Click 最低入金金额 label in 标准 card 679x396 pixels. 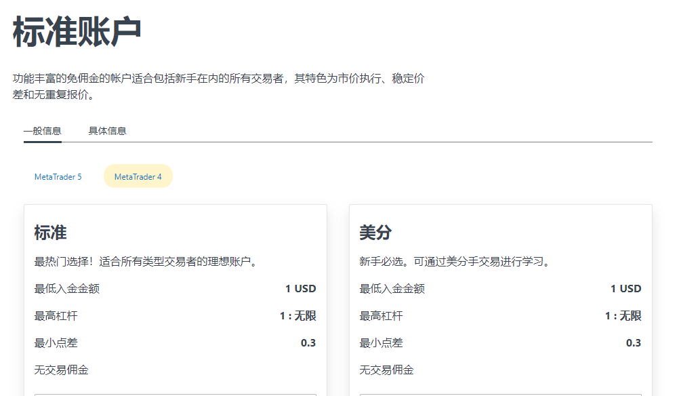pos(67,288)
